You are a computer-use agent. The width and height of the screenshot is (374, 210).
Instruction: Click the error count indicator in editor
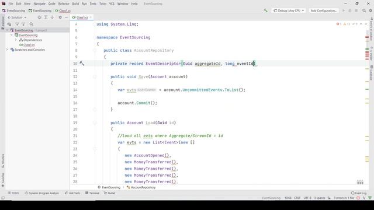[x=339, y=24]
